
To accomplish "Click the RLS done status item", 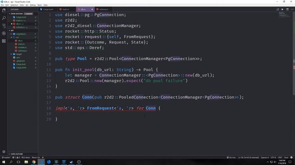I will (x=26, y=157).
